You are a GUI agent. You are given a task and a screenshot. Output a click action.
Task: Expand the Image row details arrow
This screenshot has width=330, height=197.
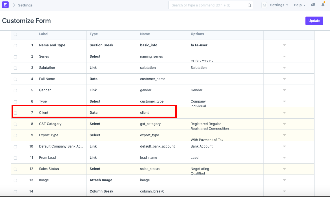[x=284, y=180]
